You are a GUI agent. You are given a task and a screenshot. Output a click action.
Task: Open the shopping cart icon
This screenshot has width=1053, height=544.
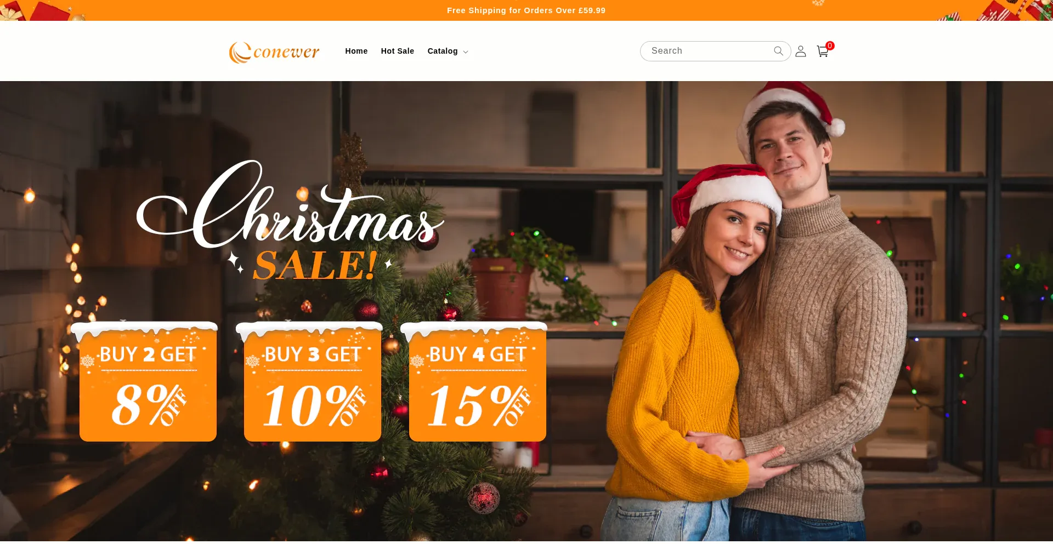click(x=822, y=51)
